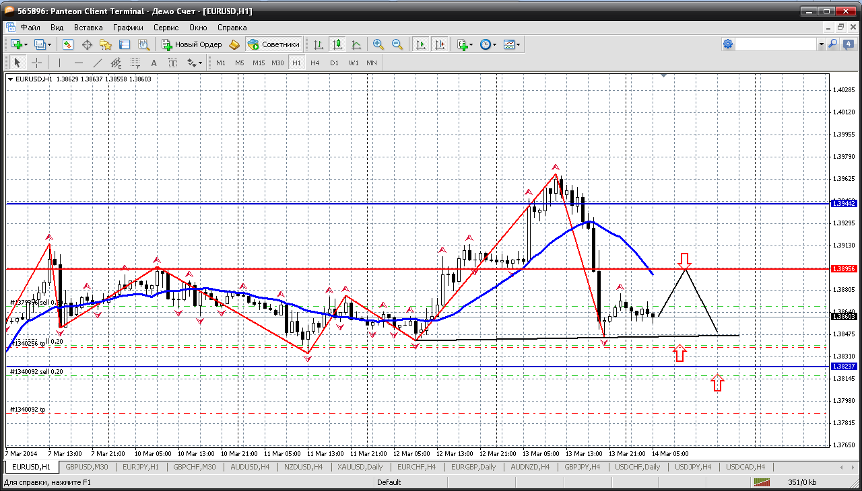Select the crosshair cursor tool
The image size is (862, 491).
tap(36, 63)
